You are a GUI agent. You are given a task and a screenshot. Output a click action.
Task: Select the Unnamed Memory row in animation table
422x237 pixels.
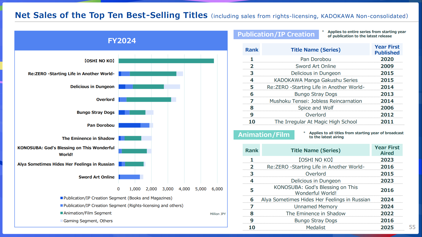click(315, 207)
